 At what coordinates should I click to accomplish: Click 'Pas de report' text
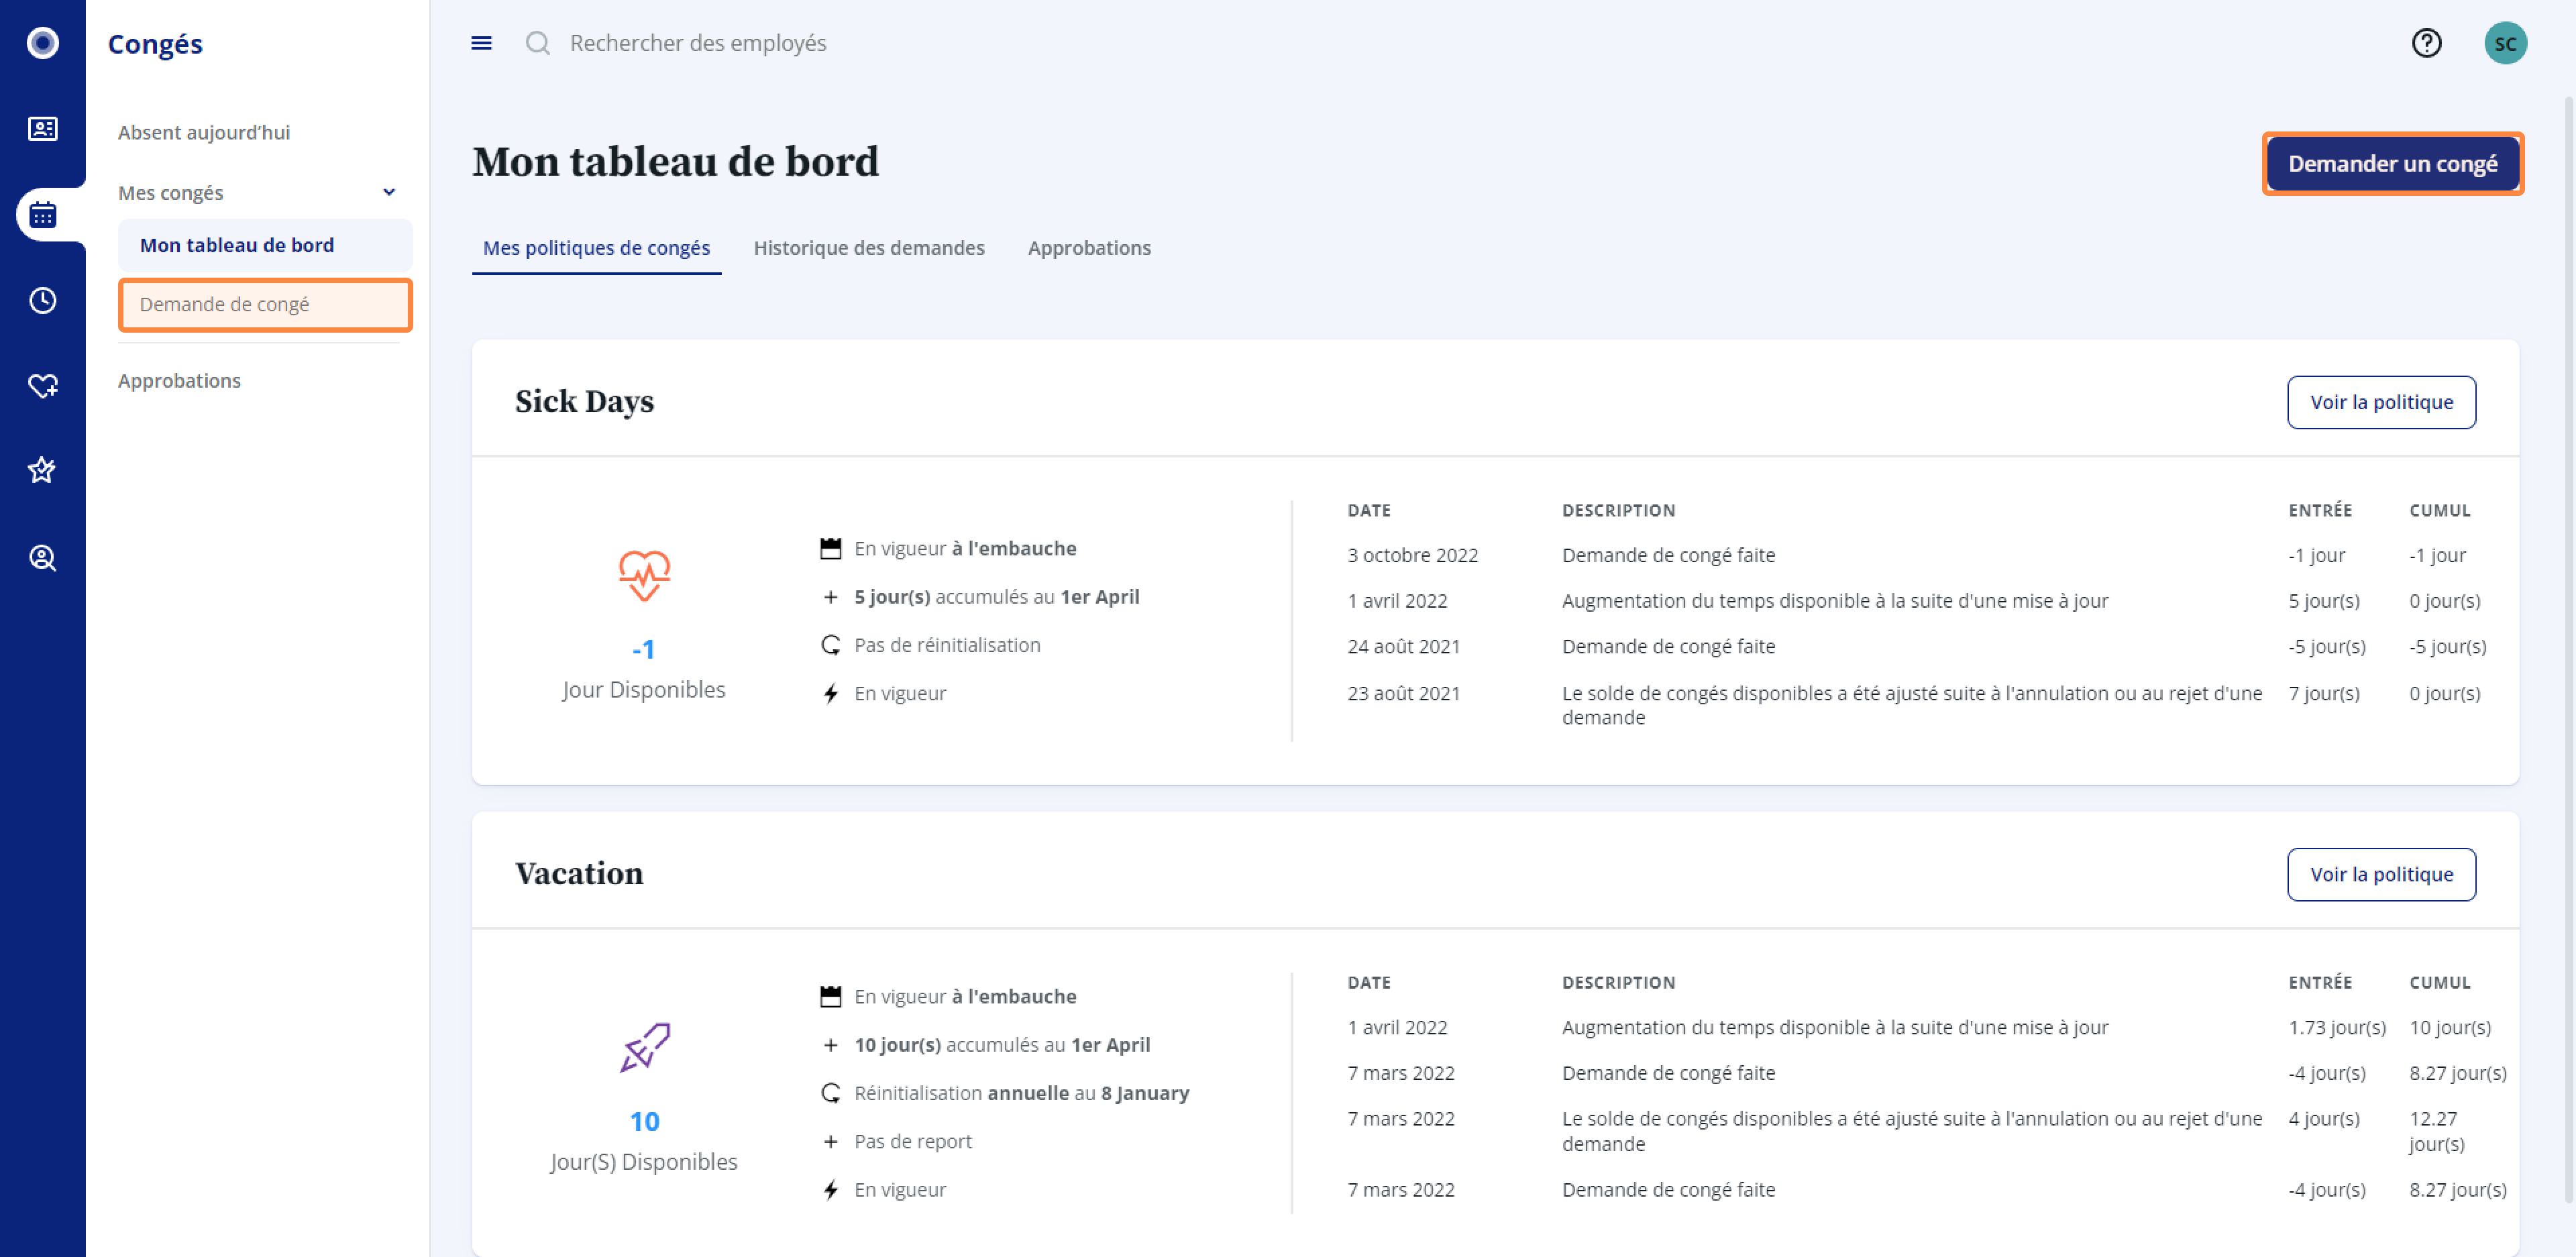click(912, 1141)
